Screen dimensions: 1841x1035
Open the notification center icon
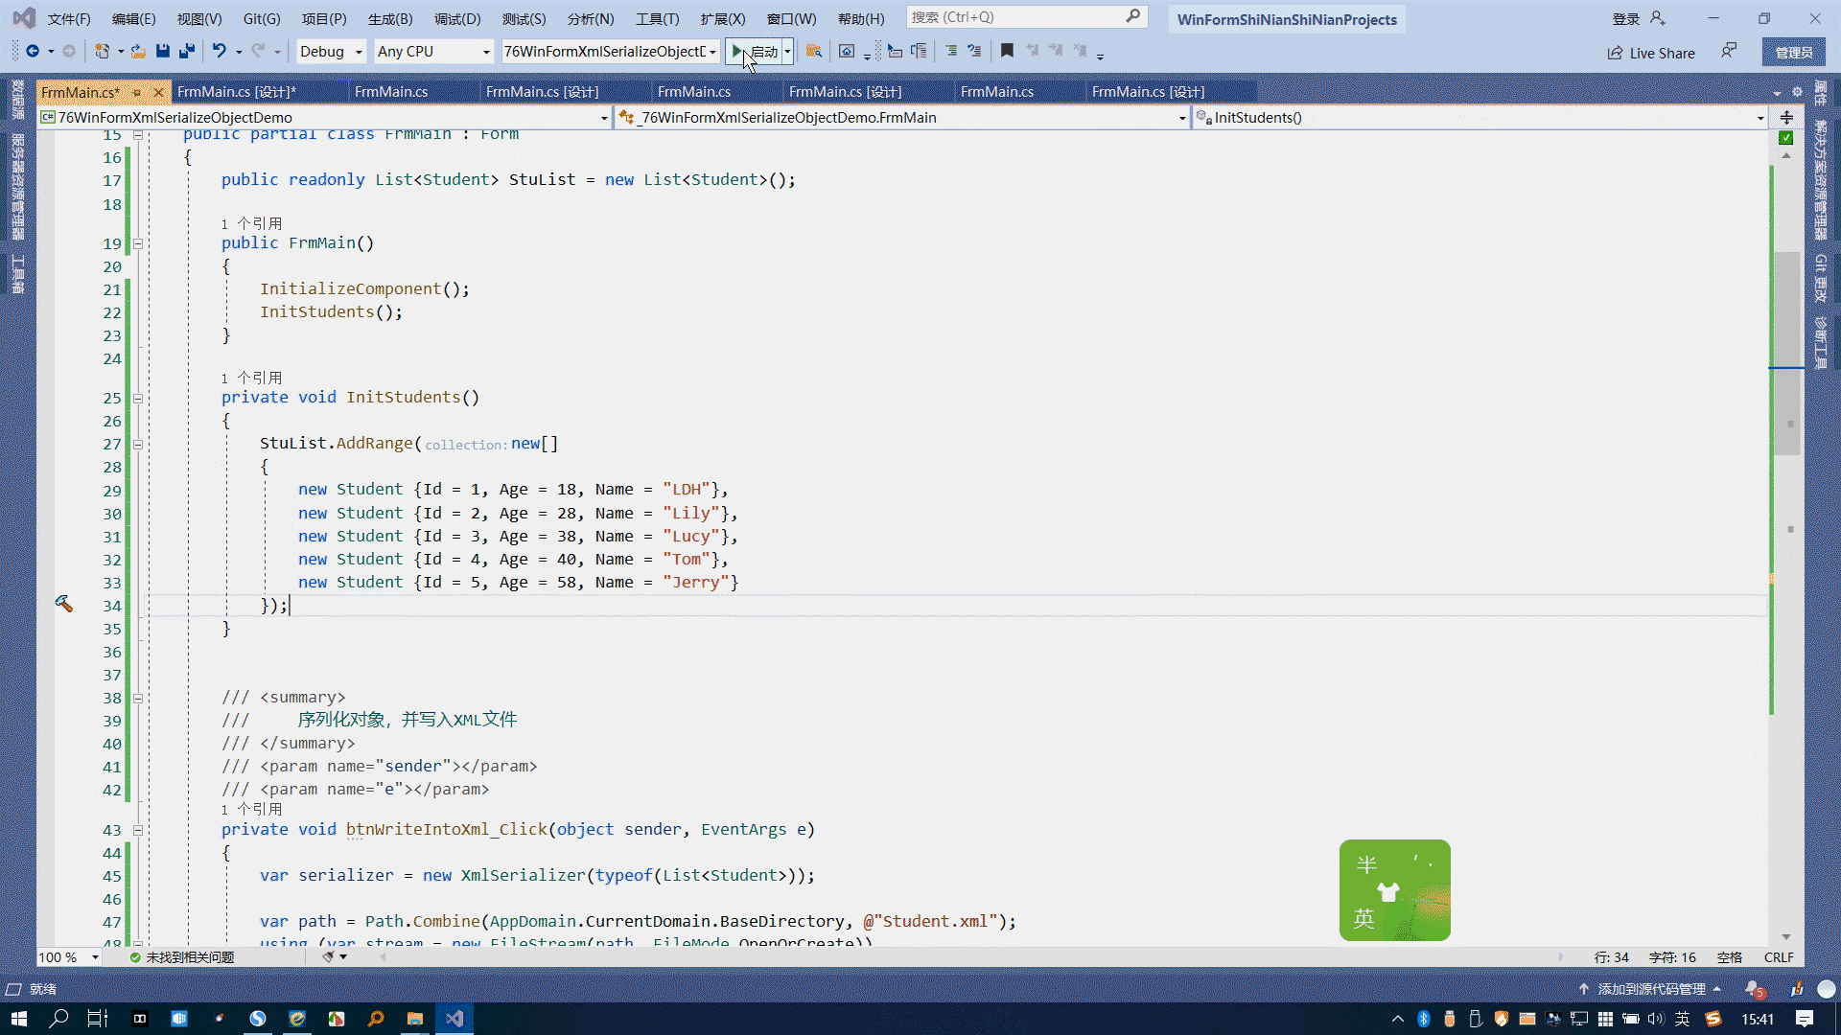(1805, 1019)
